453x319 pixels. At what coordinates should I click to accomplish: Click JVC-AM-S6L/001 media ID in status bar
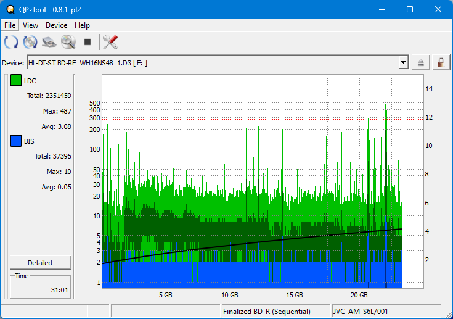click(361, 312)
